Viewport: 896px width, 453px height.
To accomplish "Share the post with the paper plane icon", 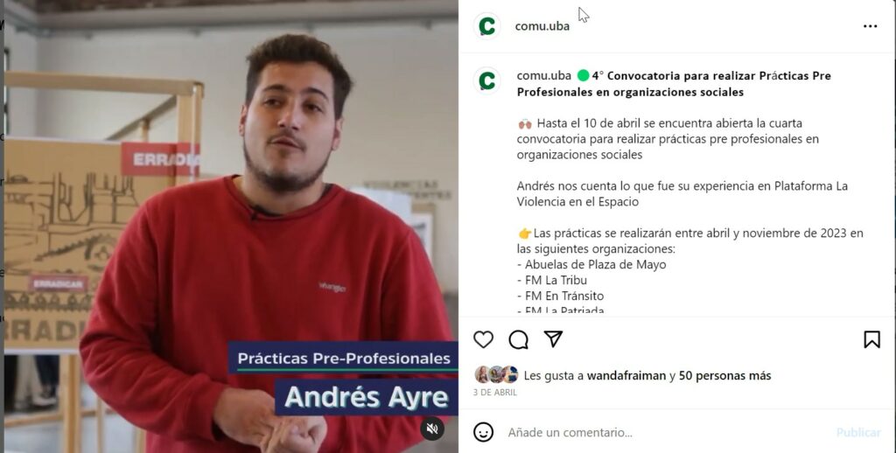I will coord(553,338).
